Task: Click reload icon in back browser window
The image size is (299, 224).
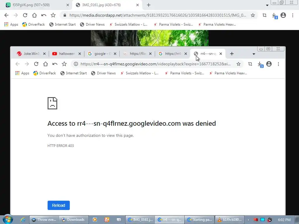Action: pyautogui.click(x=25, y=15)
